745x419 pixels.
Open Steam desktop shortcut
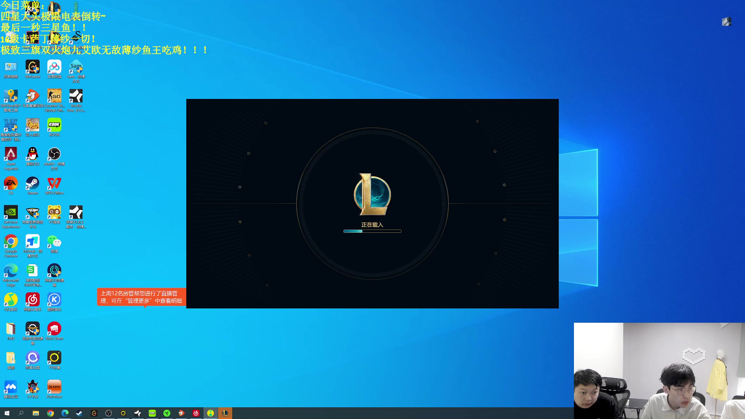pos(33,186)
